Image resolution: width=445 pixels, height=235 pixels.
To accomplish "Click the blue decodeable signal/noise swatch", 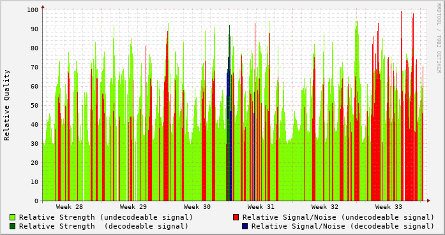I will (245, 226).
